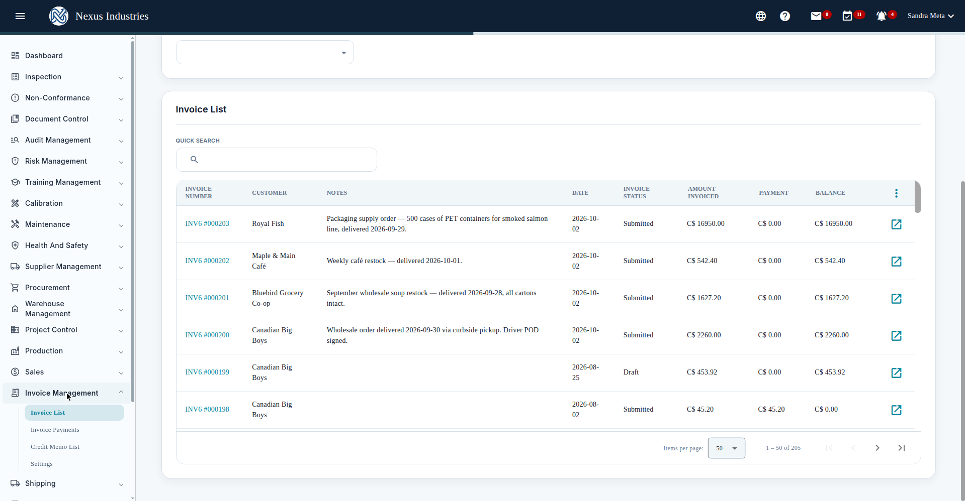The image size is (965, 501).
Task: Expand the Audit Management menu
Action: 66,140
